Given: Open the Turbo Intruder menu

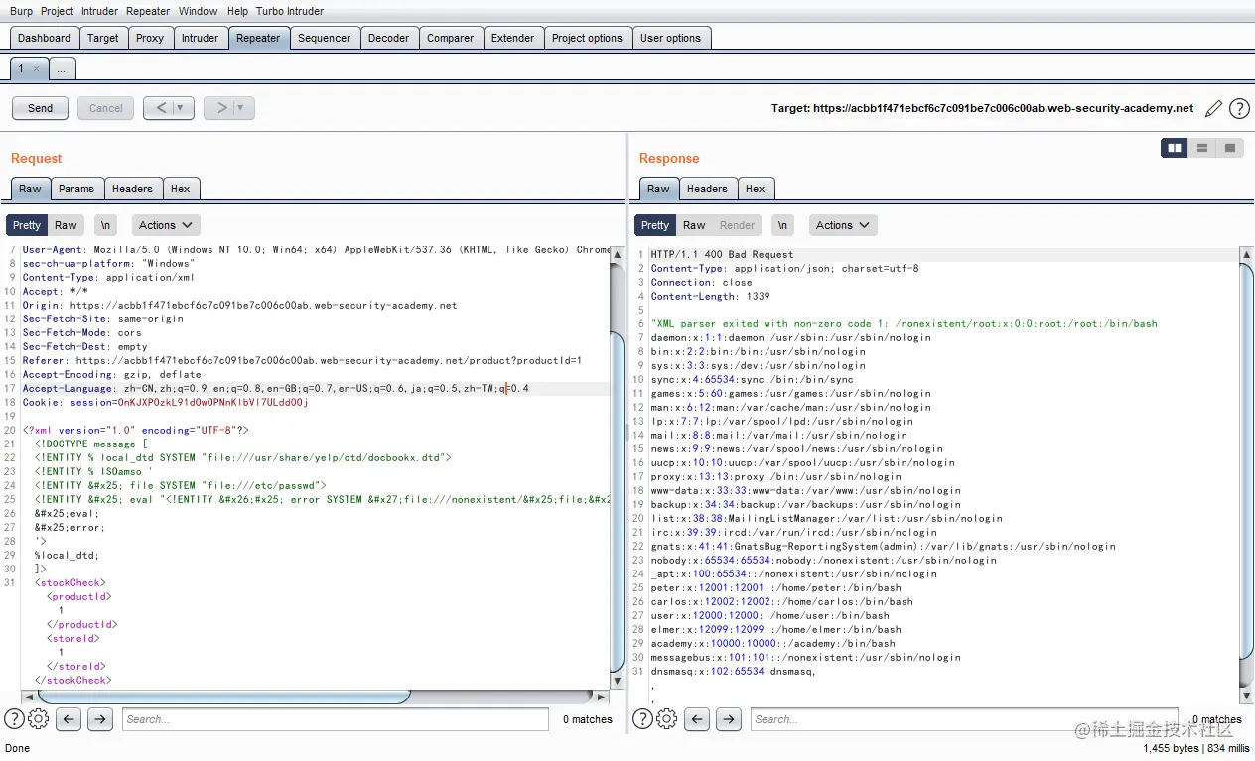Looking at the screenshot, I should (290, 11).
